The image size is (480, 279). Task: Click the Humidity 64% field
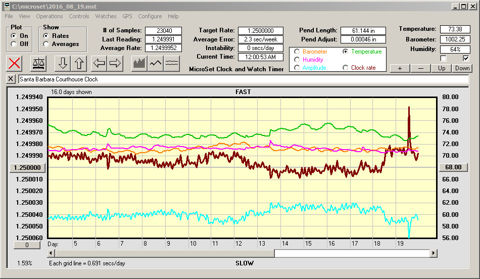click(455, 49)
